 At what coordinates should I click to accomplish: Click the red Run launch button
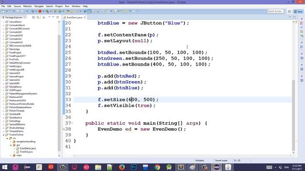coord(40,11)
